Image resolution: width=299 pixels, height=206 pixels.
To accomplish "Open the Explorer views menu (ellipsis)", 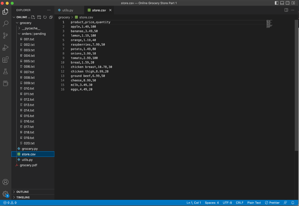I will coord(49,10).
